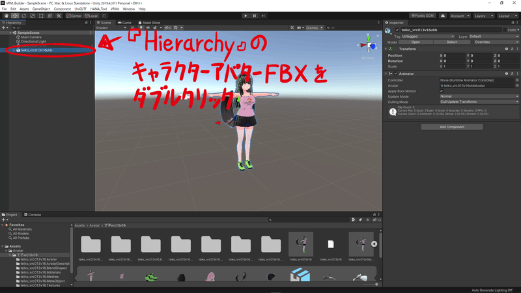
Task: Toggle scene lighting bulb icon
Action: tap(141, 28)
